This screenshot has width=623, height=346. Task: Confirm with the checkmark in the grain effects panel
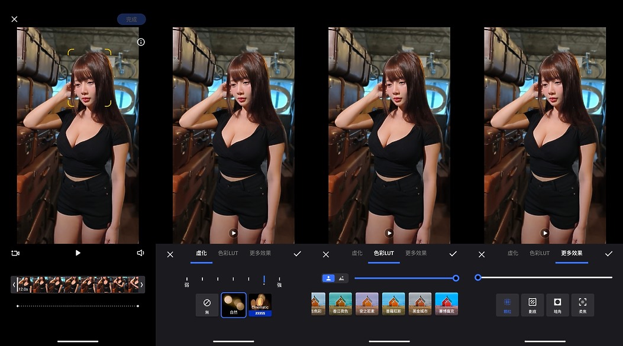609,254
